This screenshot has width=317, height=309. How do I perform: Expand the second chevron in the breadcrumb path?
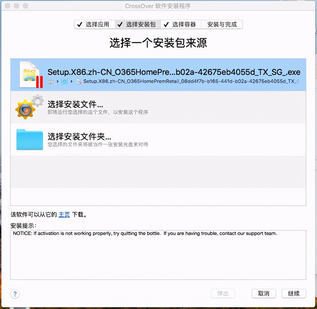[71, 82]
